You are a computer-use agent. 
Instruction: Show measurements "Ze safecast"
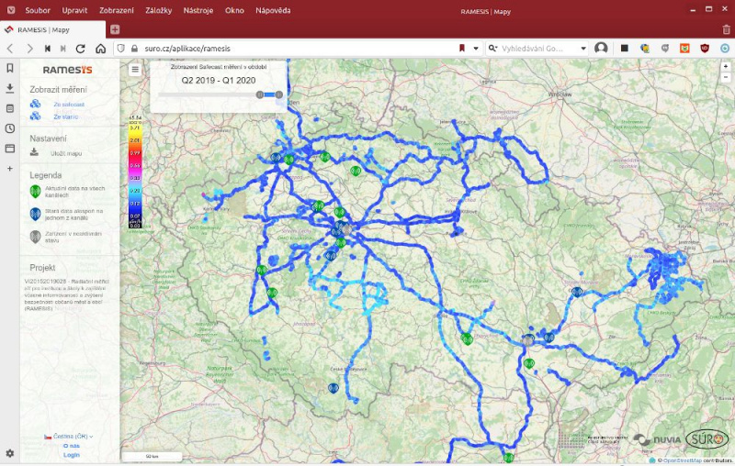pos(68,105)
